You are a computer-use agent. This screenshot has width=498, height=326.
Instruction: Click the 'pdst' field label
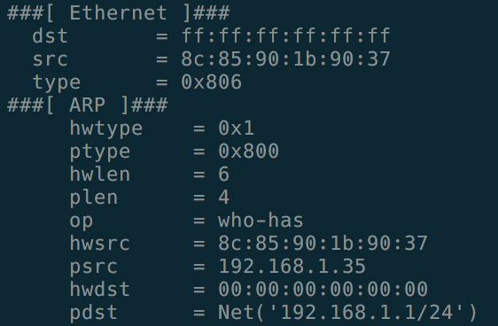(x=93, y=313)
